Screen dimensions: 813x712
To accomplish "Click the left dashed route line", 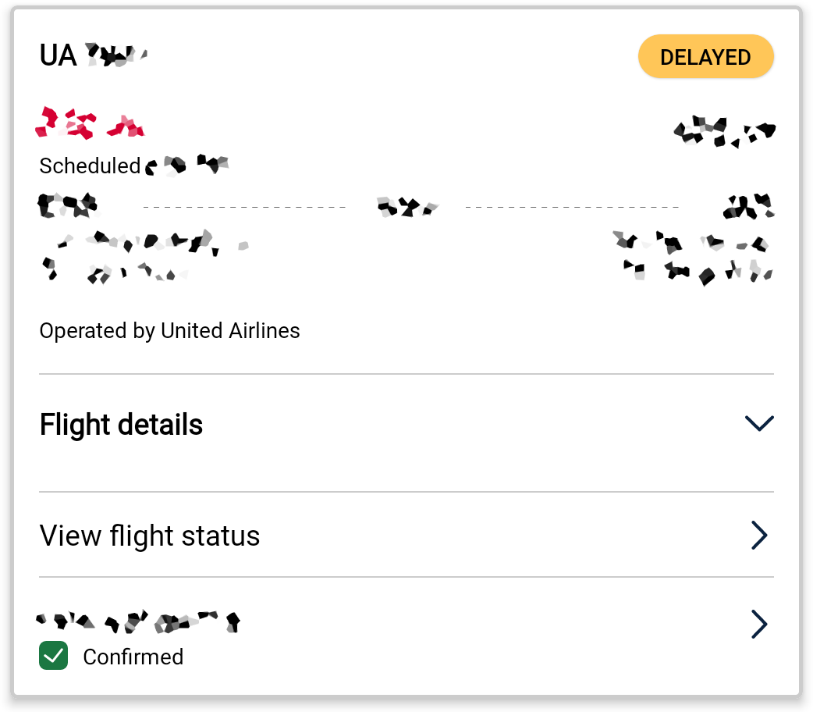I will click(x=244, y=207).
